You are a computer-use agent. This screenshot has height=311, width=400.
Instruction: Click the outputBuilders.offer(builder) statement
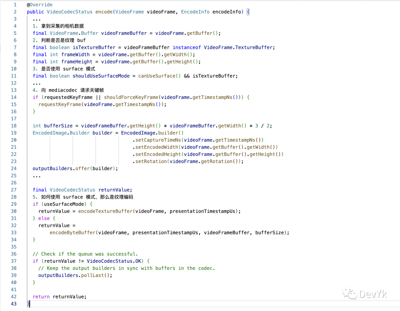[x=75, y=168]
